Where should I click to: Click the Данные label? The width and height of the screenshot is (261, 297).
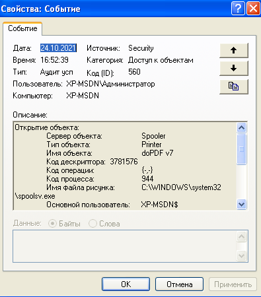click(x=27, y=223)
